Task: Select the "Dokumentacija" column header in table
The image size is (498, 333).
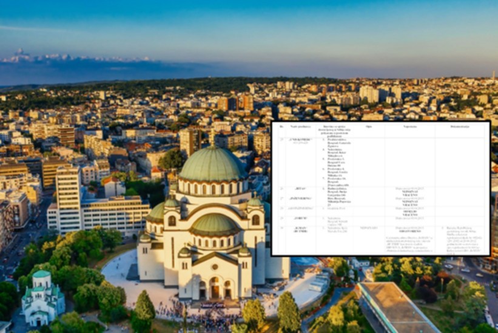Action: tap(460, 127)
